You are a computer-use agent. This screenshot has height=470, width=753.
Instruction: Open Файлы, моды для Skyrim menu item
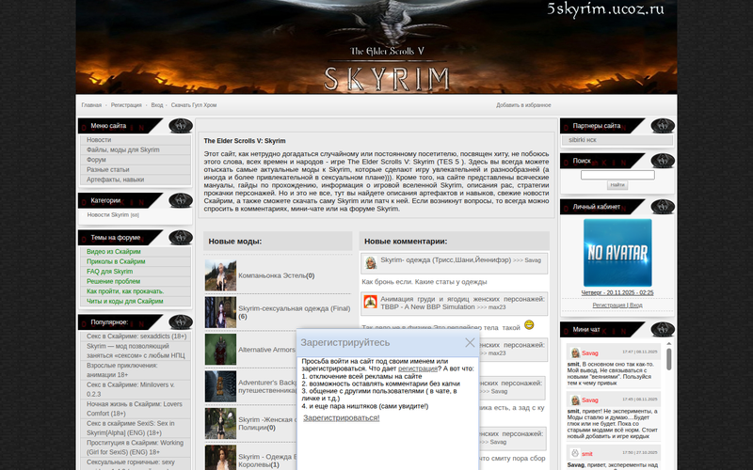pyautogui.click(x=122, y=149)
